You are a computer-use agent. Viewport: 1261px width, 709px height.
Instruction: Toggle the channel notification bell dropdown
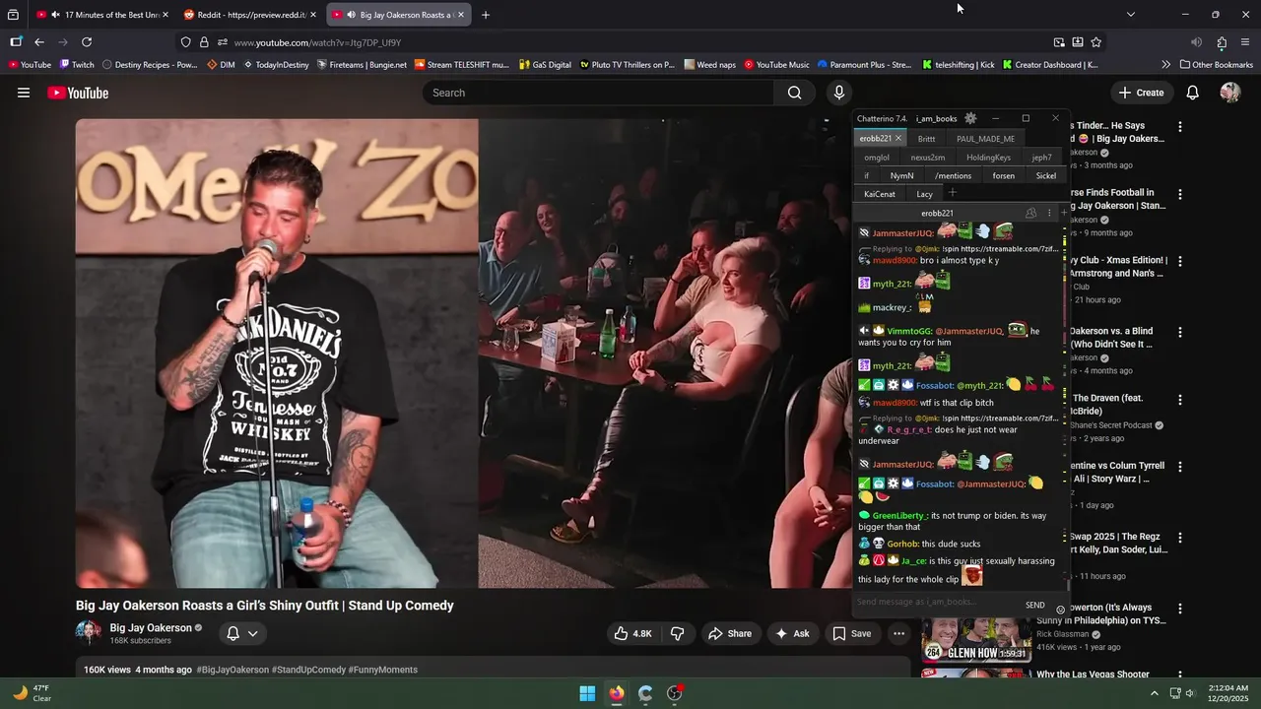pos(241,633)
